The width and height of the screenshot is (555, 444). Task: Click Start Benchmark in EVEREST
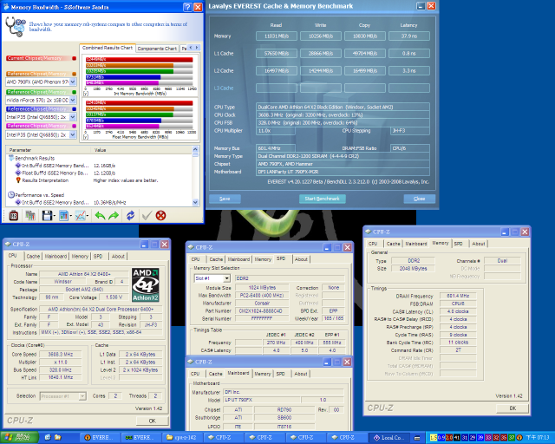click(322, 199)
